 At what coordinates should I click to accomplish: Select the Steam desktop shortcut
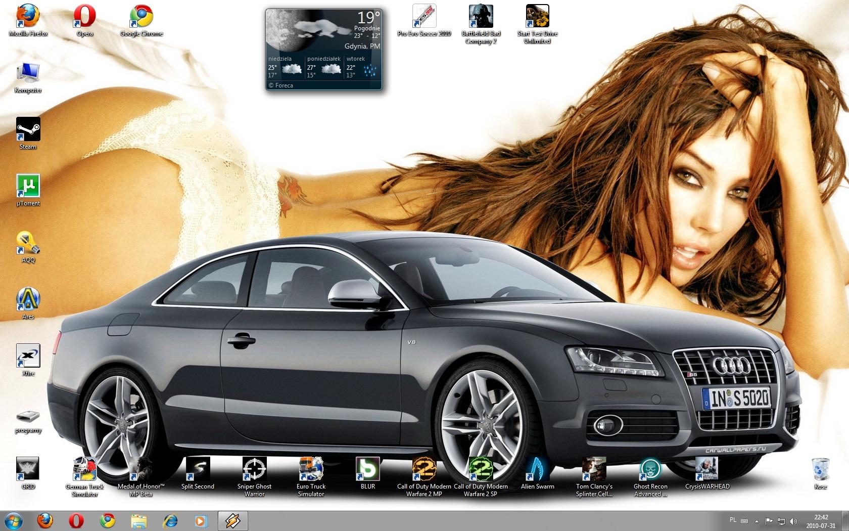pos(28,134)
